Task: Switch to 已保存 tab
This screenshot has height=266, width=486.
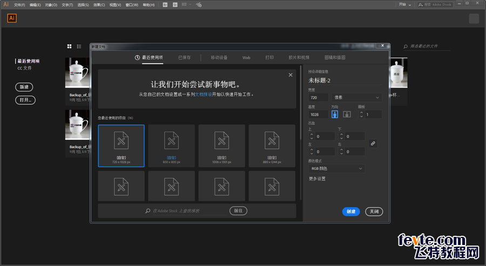Action: [x=185, y=58]
